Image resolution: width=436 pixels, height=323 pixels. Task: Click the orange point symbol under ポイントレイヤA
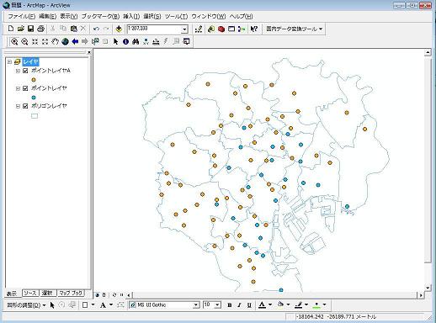point(34,80)
